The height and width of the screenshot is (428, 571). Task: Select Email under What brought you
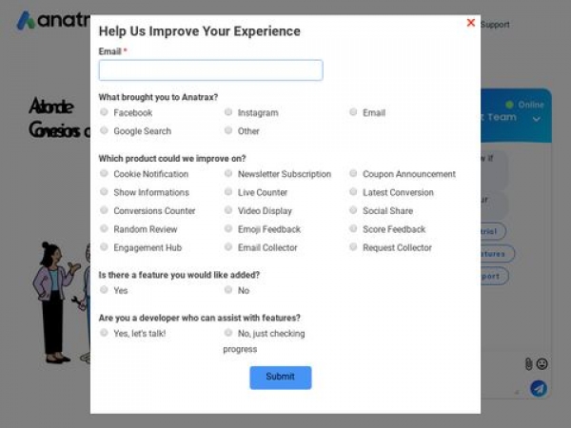(353, 112)
